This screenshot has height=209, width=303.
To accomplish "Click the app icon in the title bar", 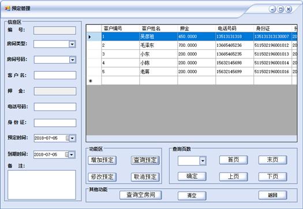I will click(x=8, y=8).
